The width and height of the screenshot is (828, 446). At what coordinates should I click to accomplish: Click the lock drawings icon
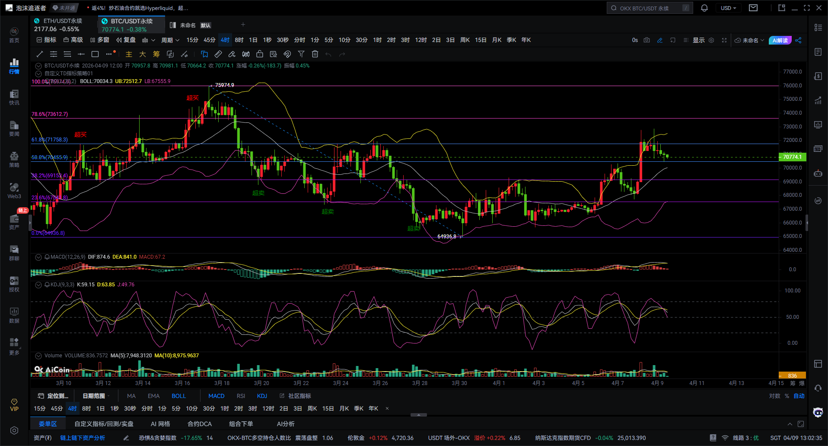coord(260,54)
